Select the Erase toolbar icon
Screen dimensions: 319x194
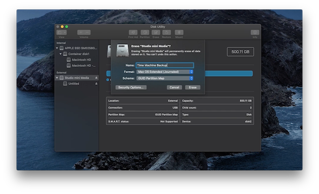(156, 32)
